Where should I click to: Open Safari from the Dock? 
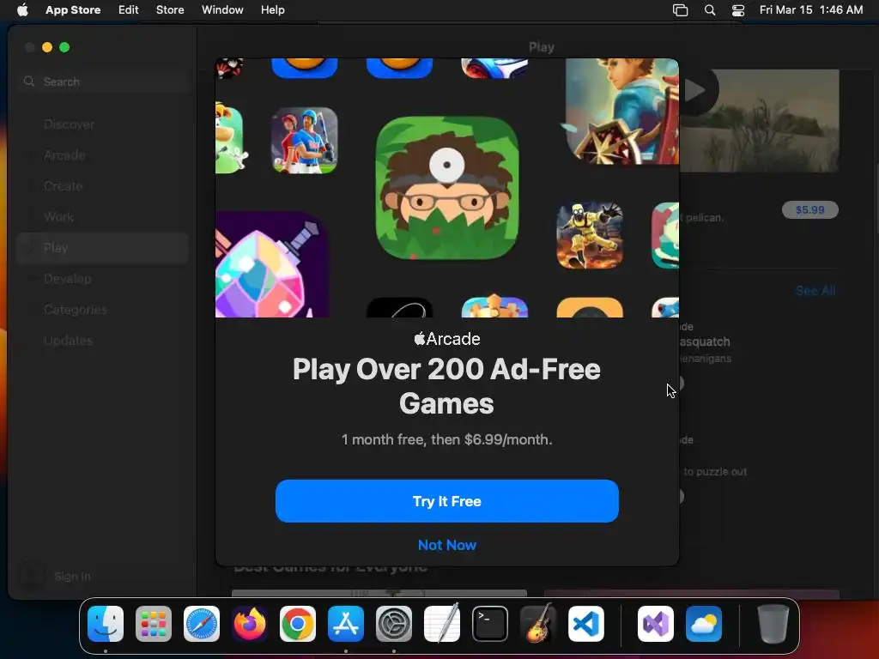(202, 624)
